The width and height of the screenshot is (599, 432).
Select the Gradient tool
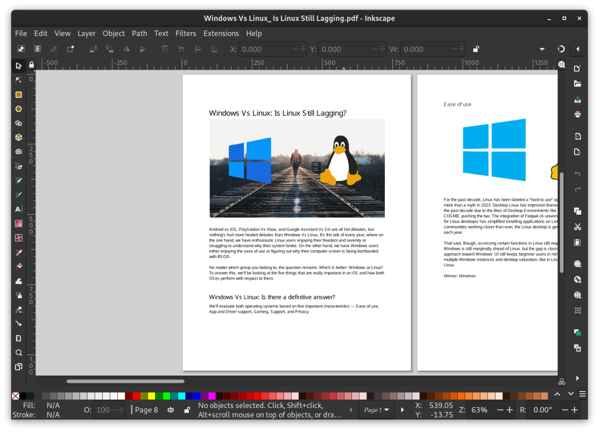(x=18, y=223)
